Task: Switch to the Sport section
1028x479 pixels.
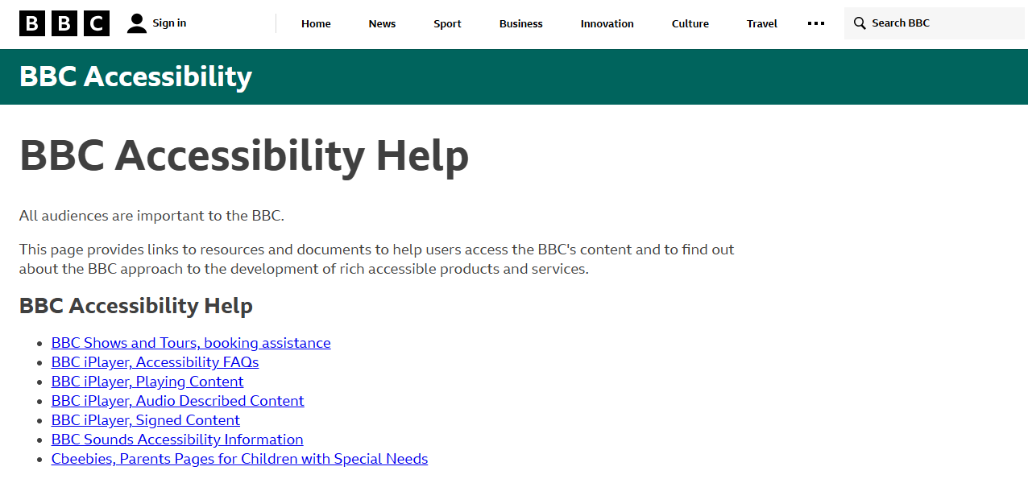Action: (447, 23)
